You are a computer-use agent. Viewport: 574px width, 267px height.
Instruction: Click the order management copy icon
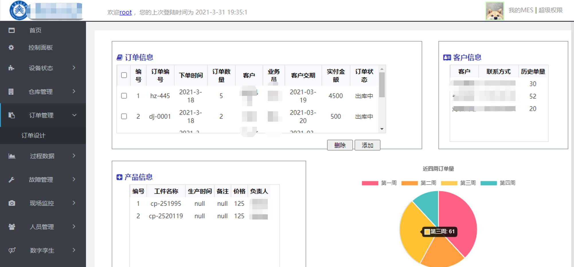click(x=11, y=115)
